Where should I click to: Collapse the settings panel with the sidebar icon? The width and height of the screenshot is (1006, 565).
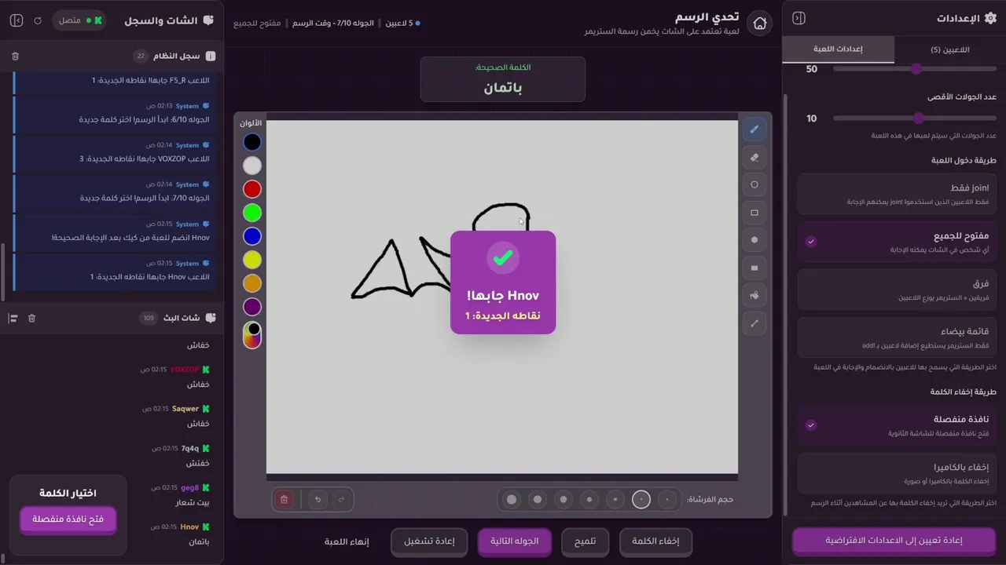[x=799, y=18]
